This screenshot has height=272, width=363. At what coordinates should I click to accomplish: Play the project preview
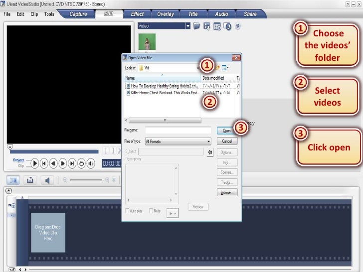pos(35,163)
